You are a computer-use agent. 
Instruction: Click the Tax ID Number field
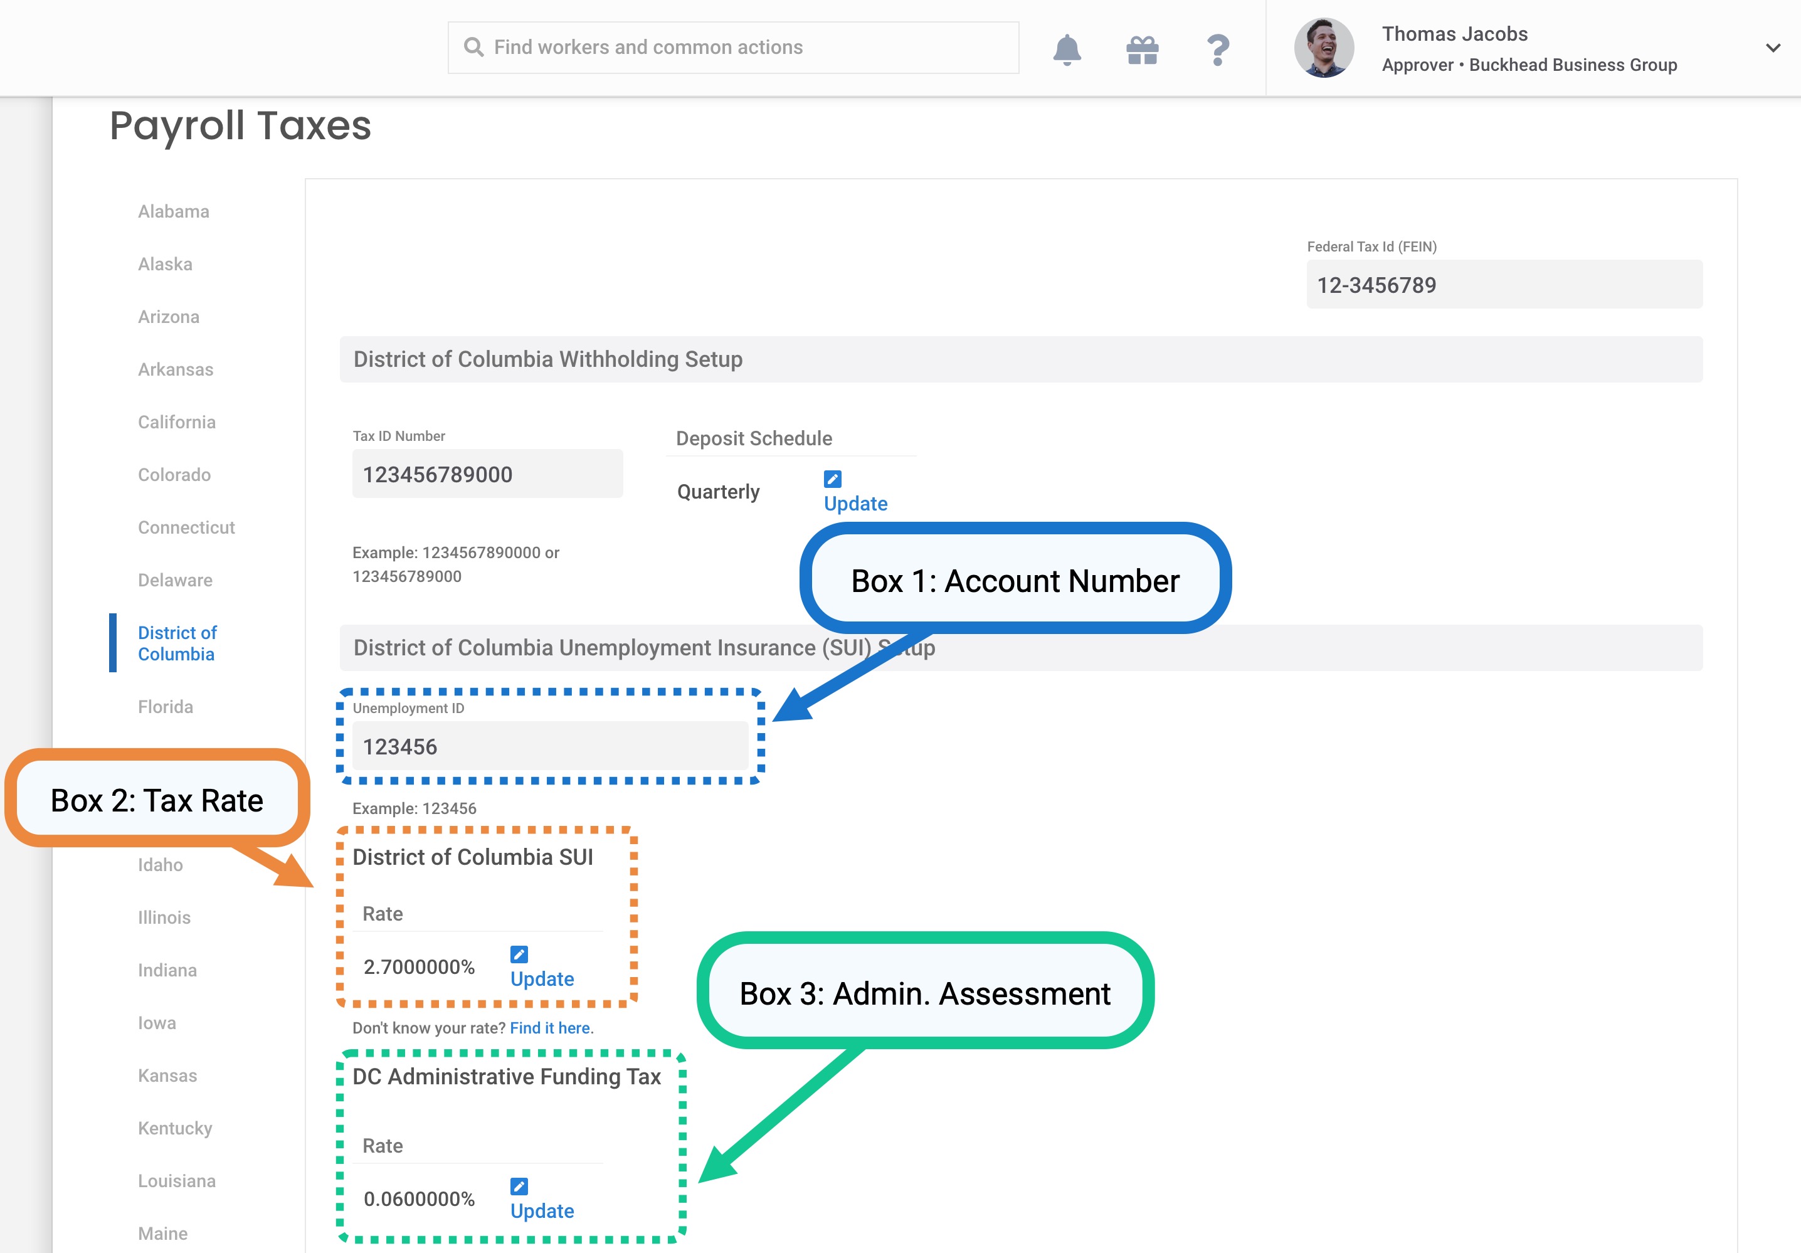[487, 474]
